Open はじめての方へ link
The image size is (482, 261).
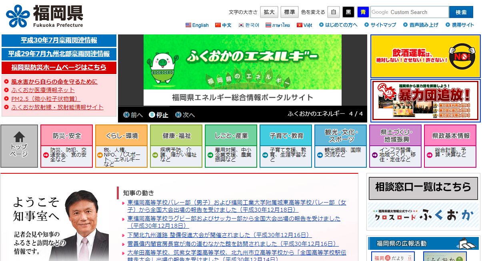tap(338, 25)
